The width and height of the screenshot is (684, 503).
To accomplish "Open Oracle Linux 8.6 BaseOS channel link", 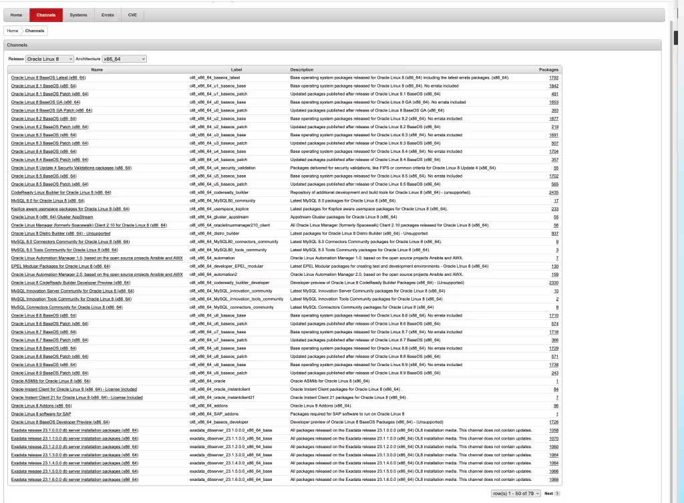I will click(x=43, y=315).
